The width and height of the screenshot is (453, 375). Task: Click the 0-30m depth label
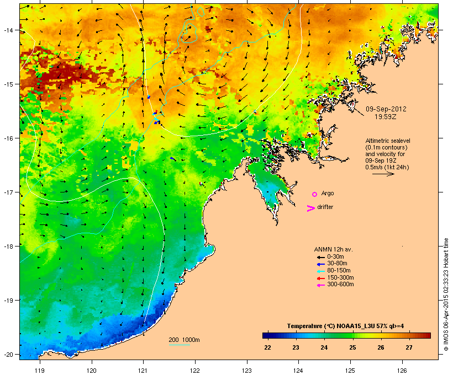(335, 257)
